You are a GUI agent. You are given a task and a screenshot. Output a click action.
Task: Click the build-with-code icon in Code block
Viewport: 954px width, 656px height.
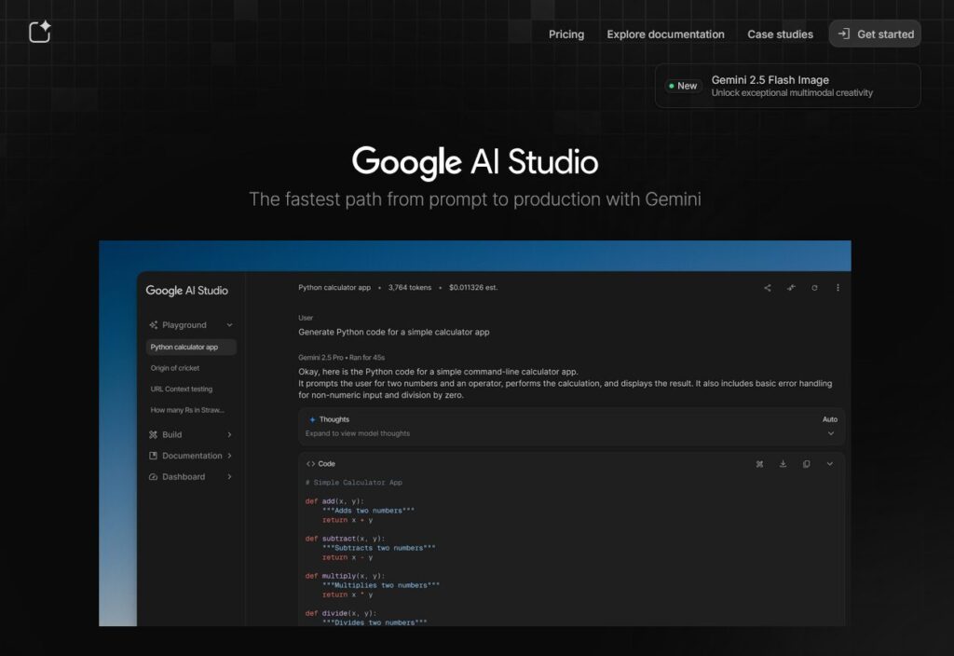[759, 464]
